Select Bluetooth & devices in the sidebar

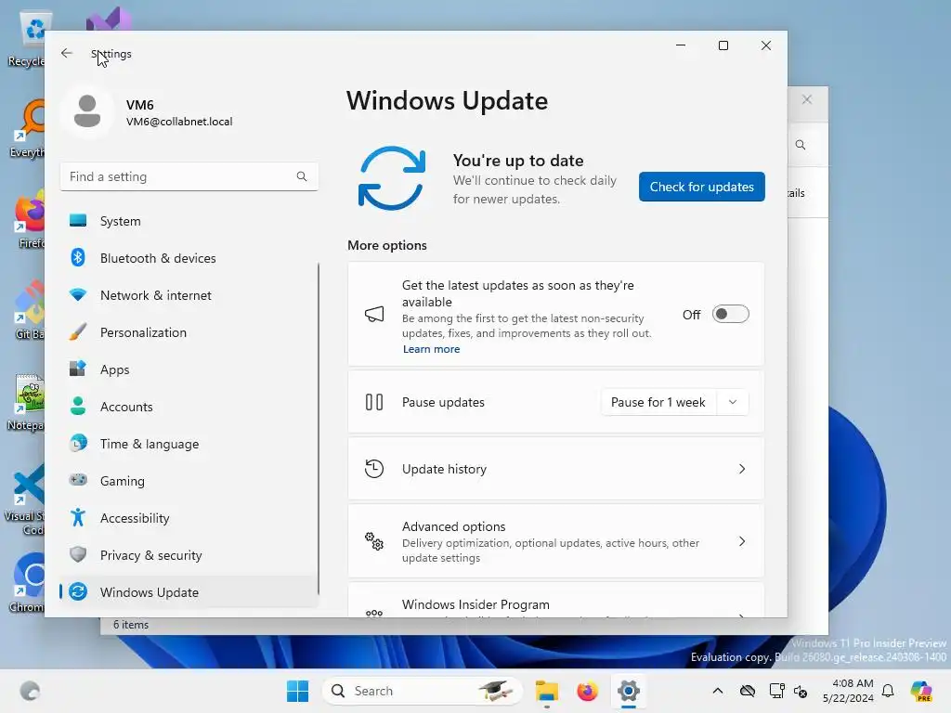pos(189,258)
